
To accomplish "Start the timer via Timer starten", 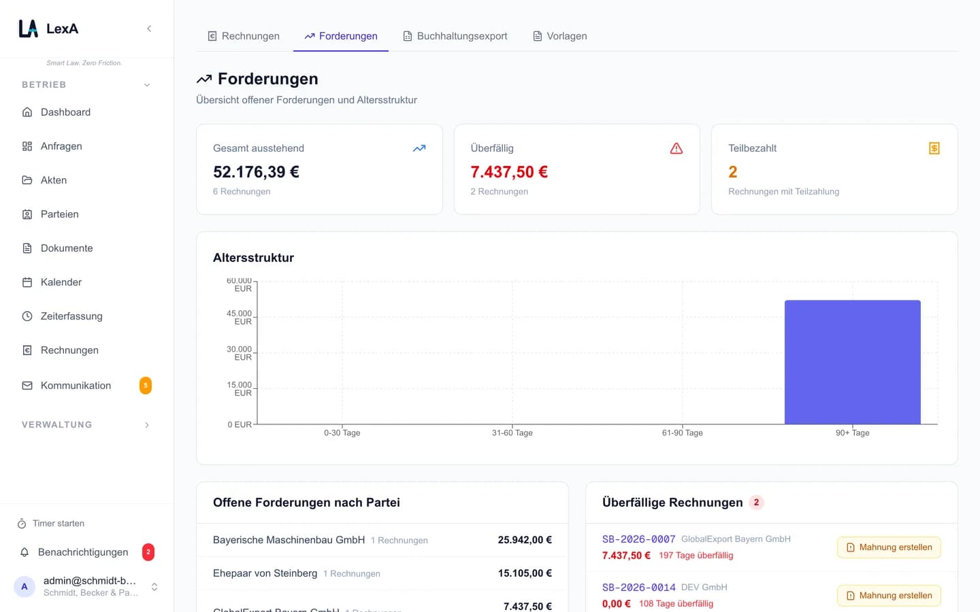I will (51, 524).
